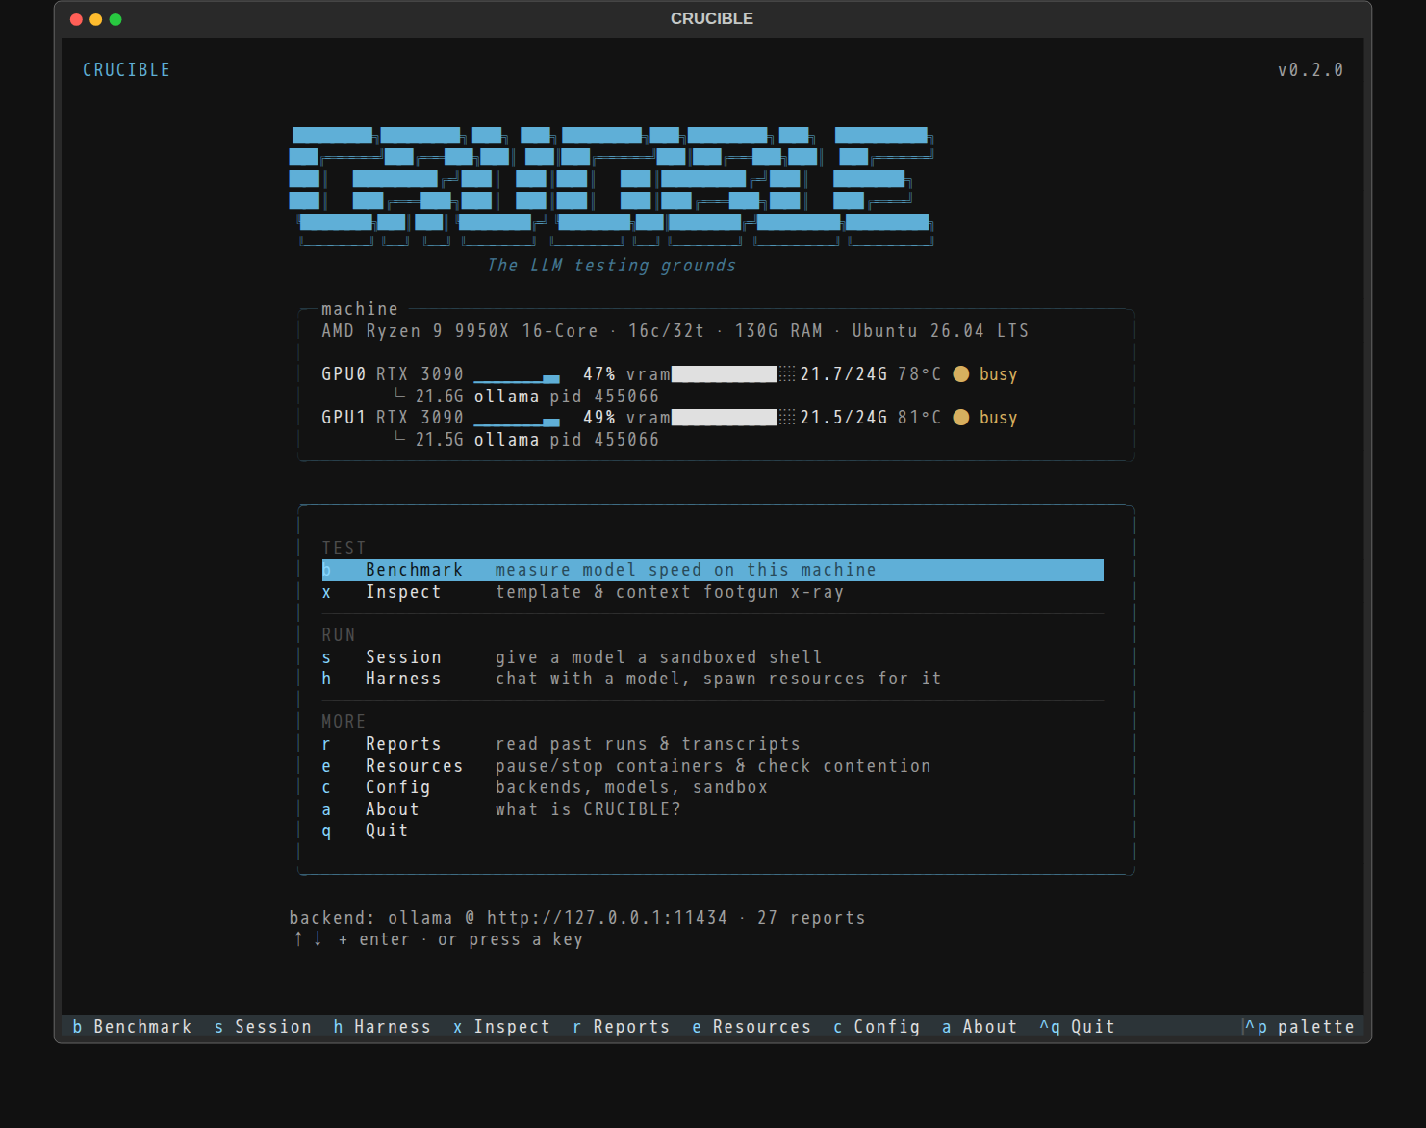Click the '27 reports' count text

[x=811, y=918]
